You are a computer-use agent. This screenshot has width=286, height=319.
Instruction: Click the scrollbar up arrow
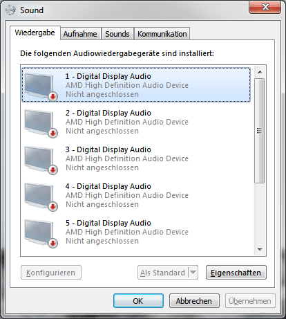pos(260,72)
